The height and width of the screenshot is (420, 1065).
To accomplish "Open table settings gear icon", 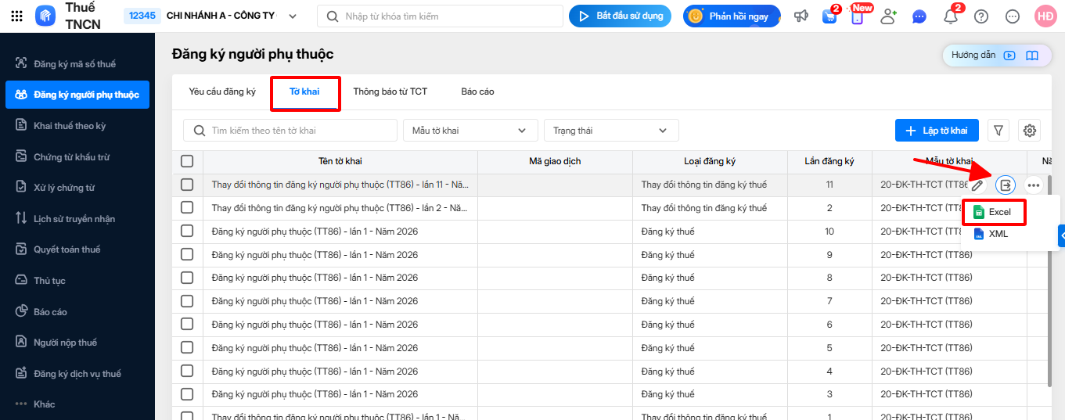I will (1030, 131).
